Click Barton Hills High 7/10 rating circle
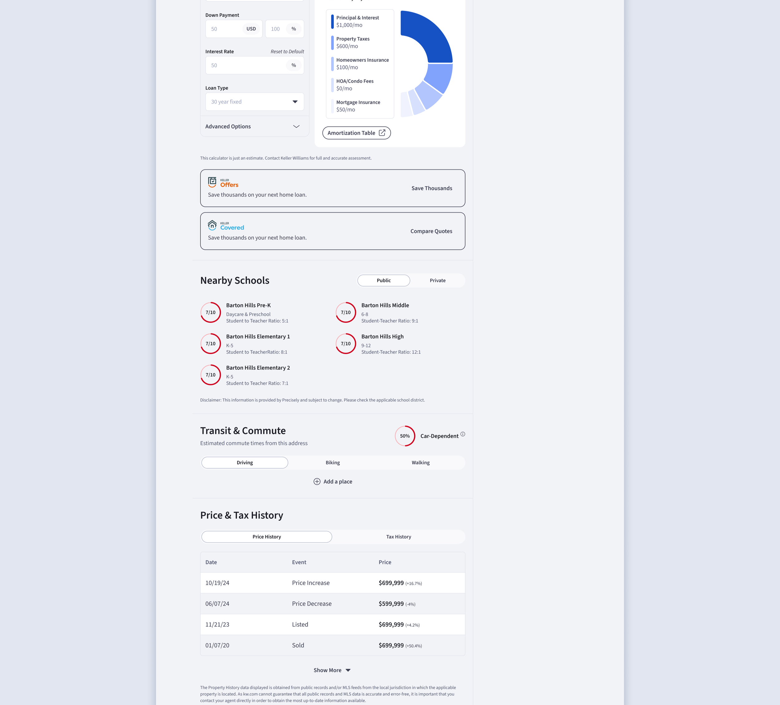 pos(345,344)
